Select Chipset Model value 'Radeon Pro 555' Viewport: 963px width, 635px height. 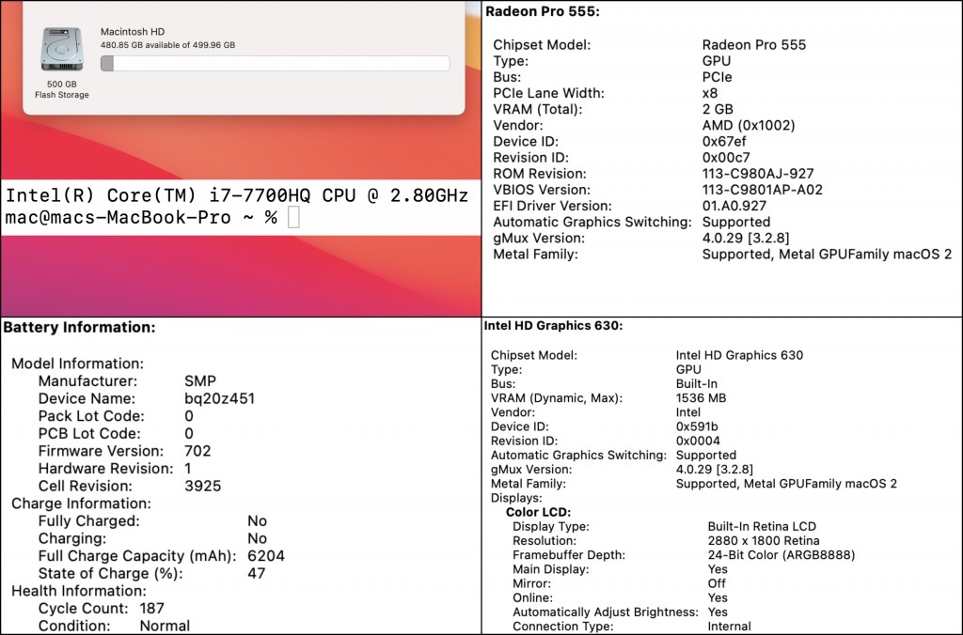pyautogui.click(x=753, y=45)
